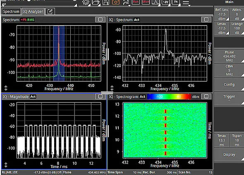
Task: Toggle the +Pk trace in Spectrum panel
Action: (24, 20)
